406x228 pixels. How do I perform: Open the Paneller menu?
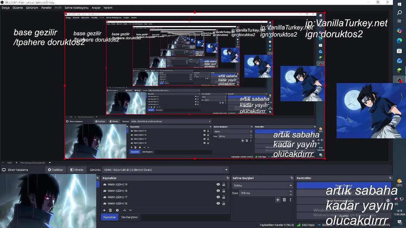46,8
